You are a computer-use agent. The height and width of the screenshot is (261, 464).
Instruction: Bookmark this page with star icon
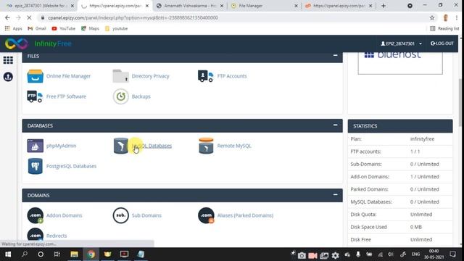tap(432, 17)
